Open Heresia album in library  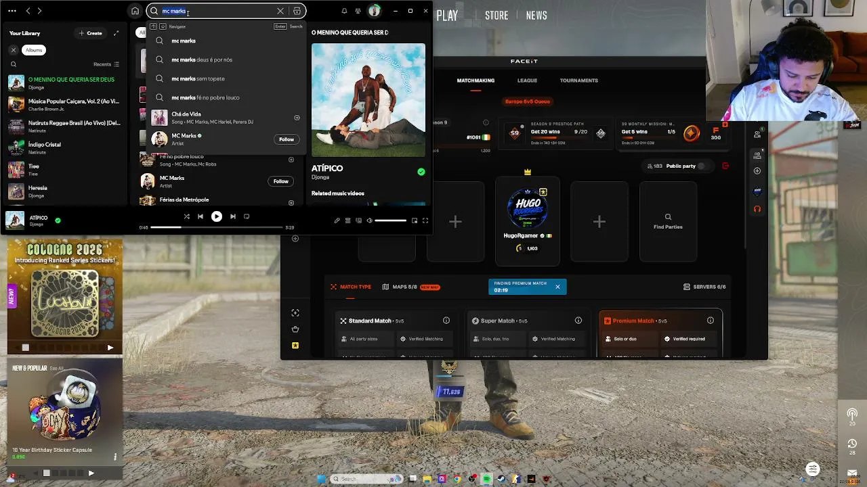64,191
